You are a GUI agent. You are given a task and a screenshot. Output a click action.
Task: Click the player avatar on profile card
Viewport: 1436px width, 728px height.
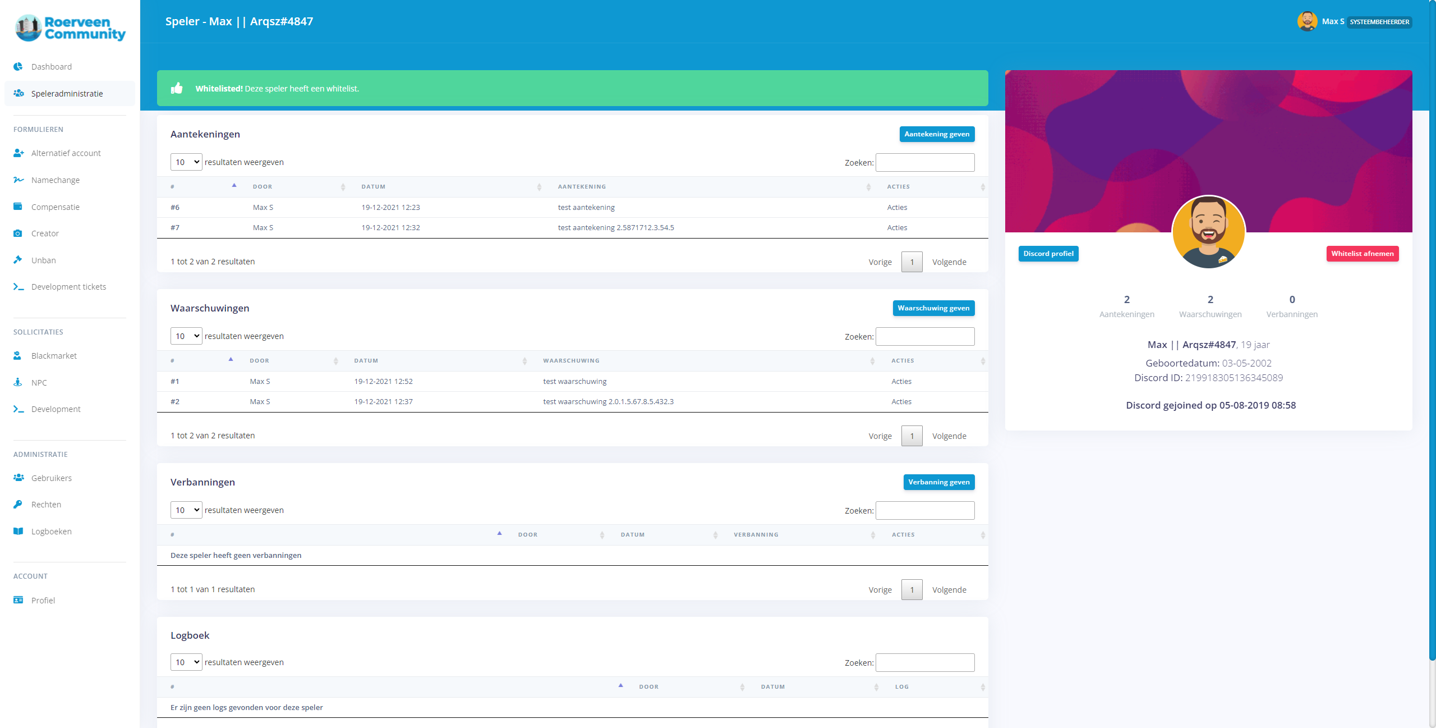[1208, 231]
